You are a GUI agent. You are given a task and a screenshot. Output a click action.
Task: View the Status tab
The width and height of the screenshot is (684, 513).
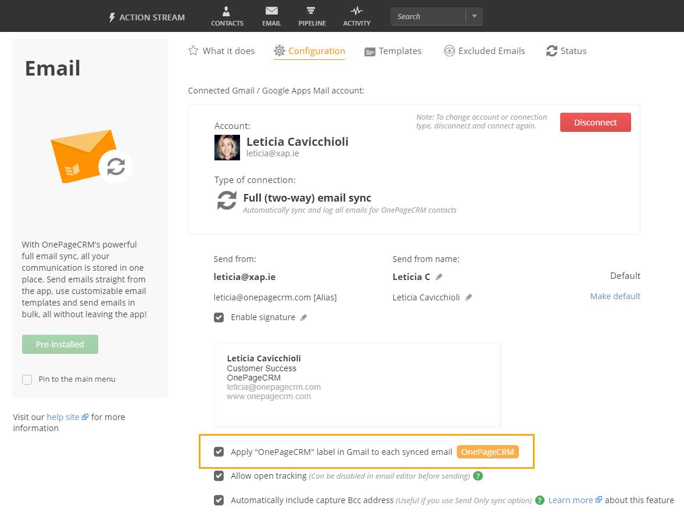click(x=566, y=51)
